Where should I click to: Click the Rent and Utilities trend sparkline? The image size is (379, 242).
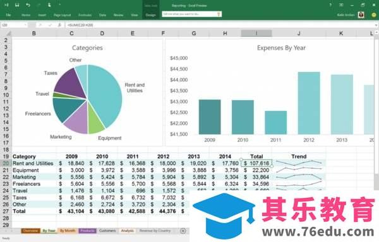[x=299, y=163]
